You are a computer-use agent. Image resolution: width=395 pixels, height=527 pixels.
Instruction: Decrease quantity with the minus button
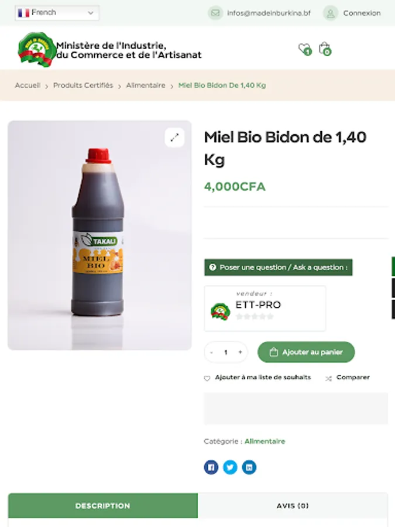(x=211, y=353)
